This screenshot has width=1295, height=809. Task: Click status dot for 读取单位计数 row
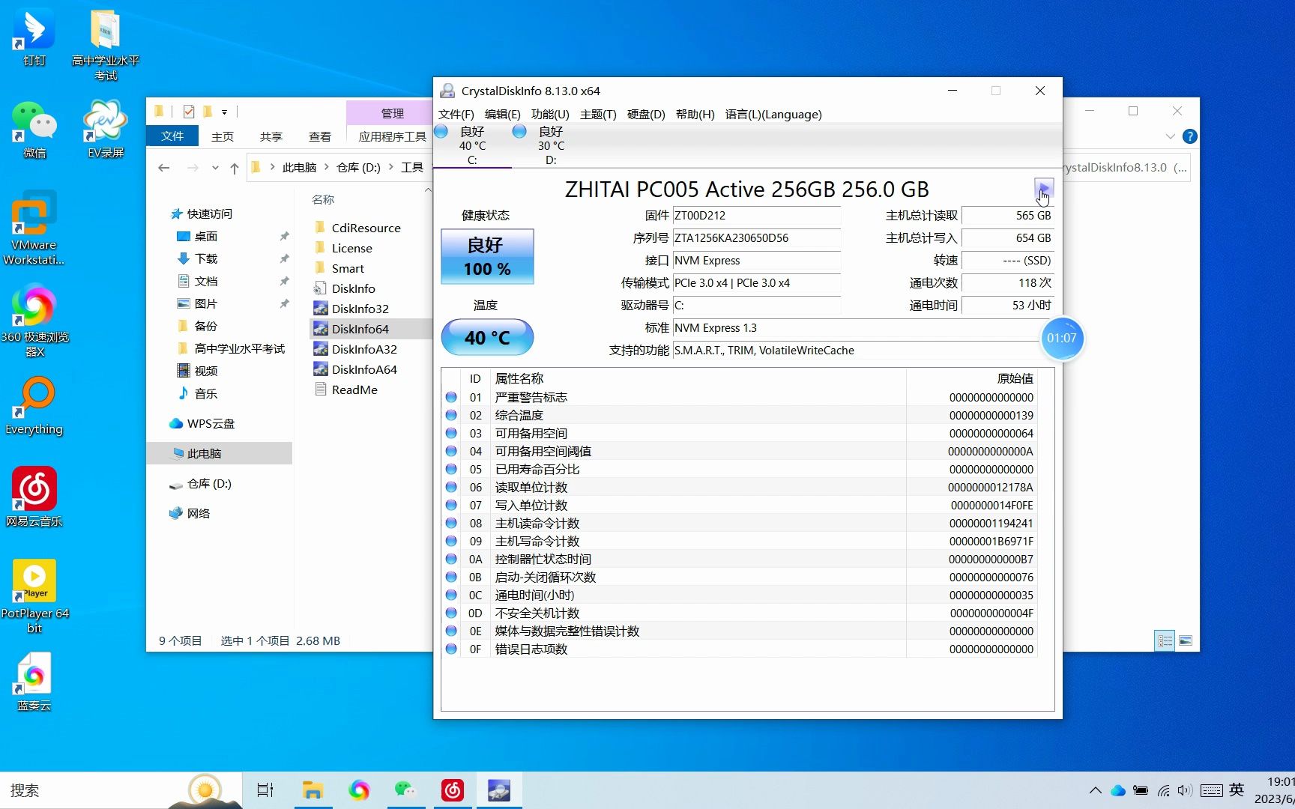(x=451, y=487)
